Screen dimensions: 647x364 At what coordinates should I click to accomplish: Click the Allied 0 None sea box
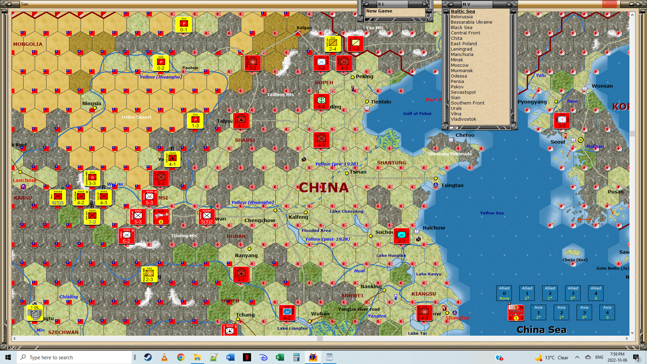(504, 293)
